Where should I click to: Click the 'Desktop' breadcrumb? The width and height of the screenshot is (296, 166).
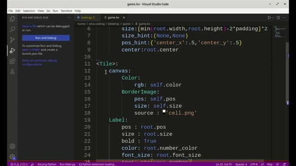coord(113,24)
